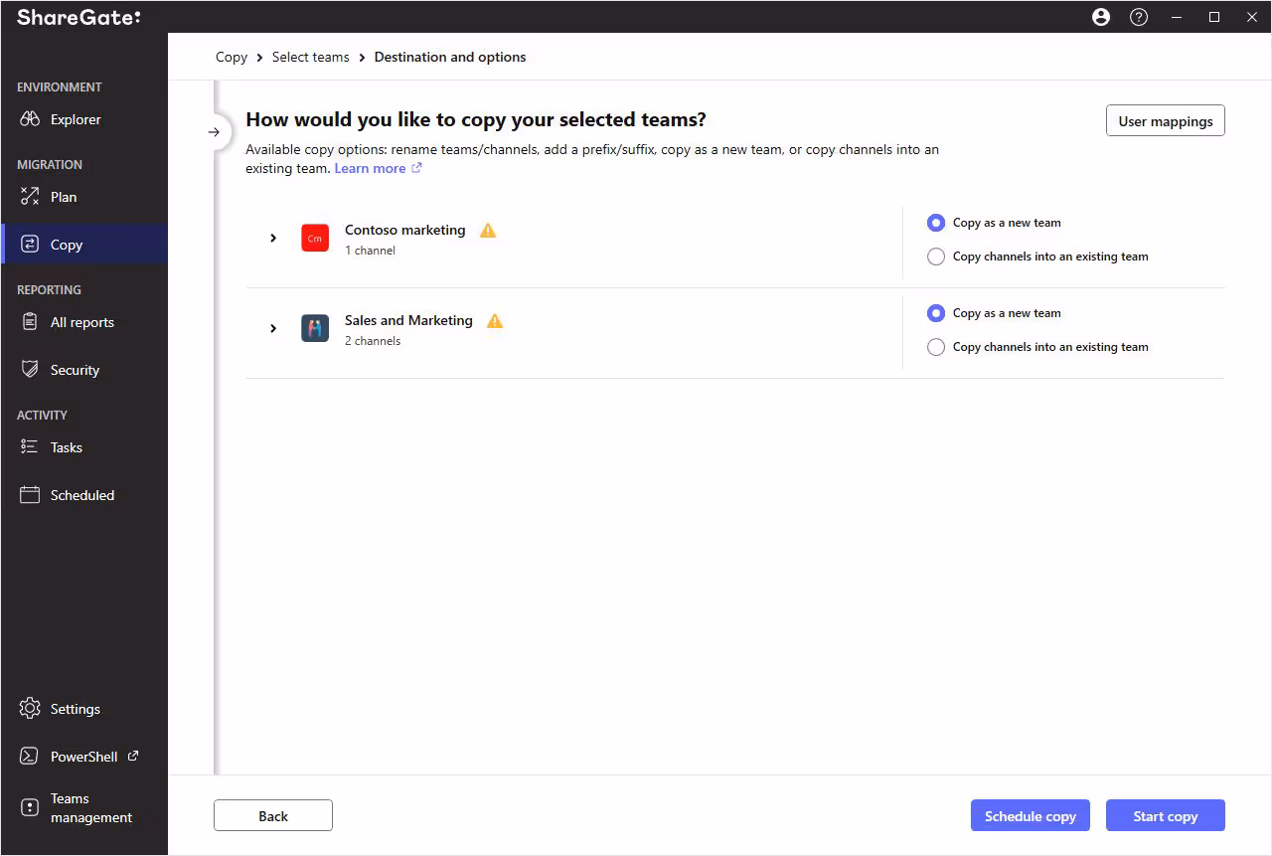Click the Sales and Marketing warning triangle

(495, 320)
